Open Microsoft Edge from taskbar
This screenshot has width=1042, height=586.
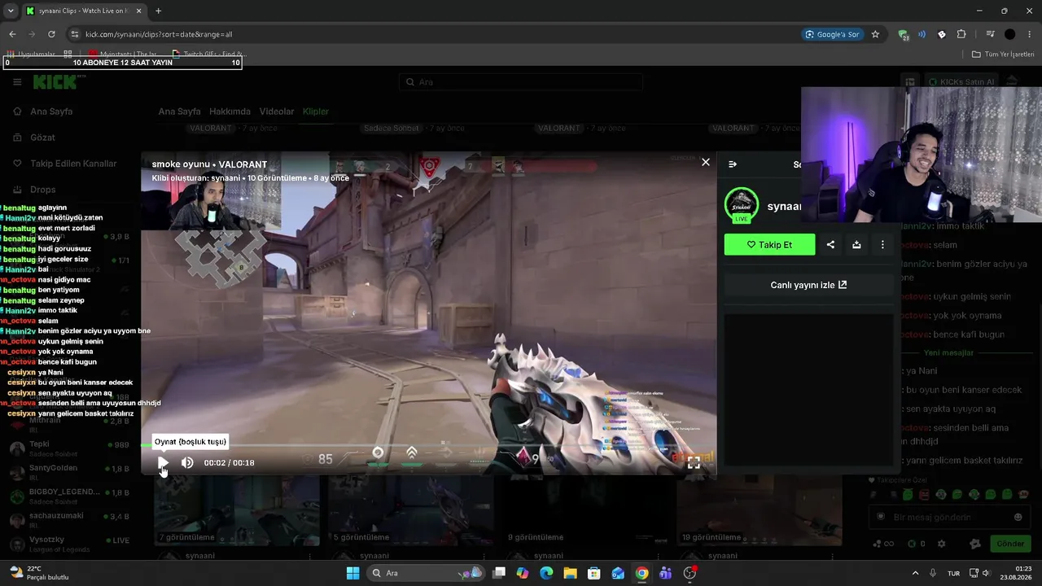(x=546, y=573)
